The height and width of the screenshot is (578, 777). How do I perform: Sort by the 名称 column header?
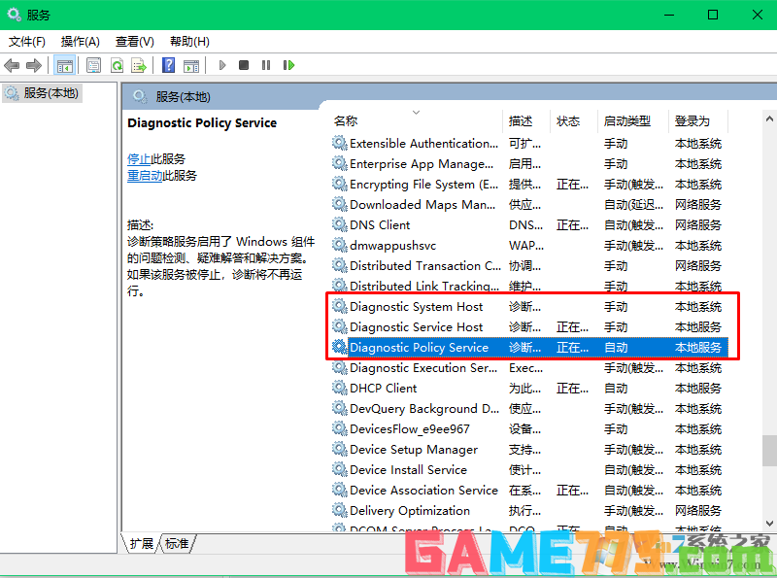click(417, 121)
